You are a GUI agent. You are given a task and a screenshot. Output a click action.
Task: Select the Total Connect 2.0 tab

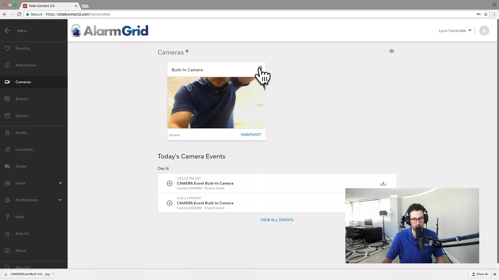tap(50, 6)
